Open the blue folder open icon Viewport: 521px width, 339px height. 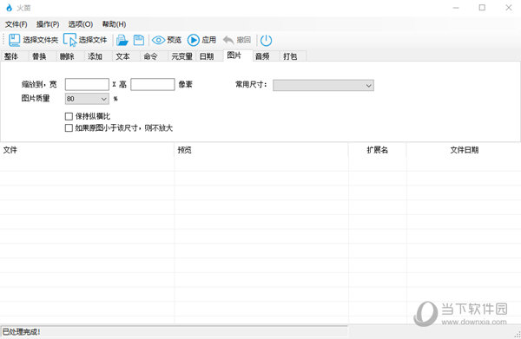point(122,40)
